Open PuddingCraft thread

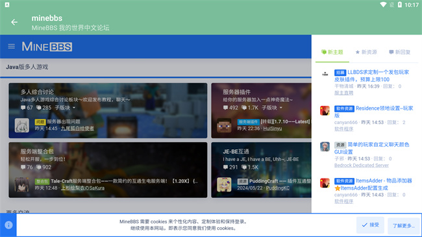point(280,181)
